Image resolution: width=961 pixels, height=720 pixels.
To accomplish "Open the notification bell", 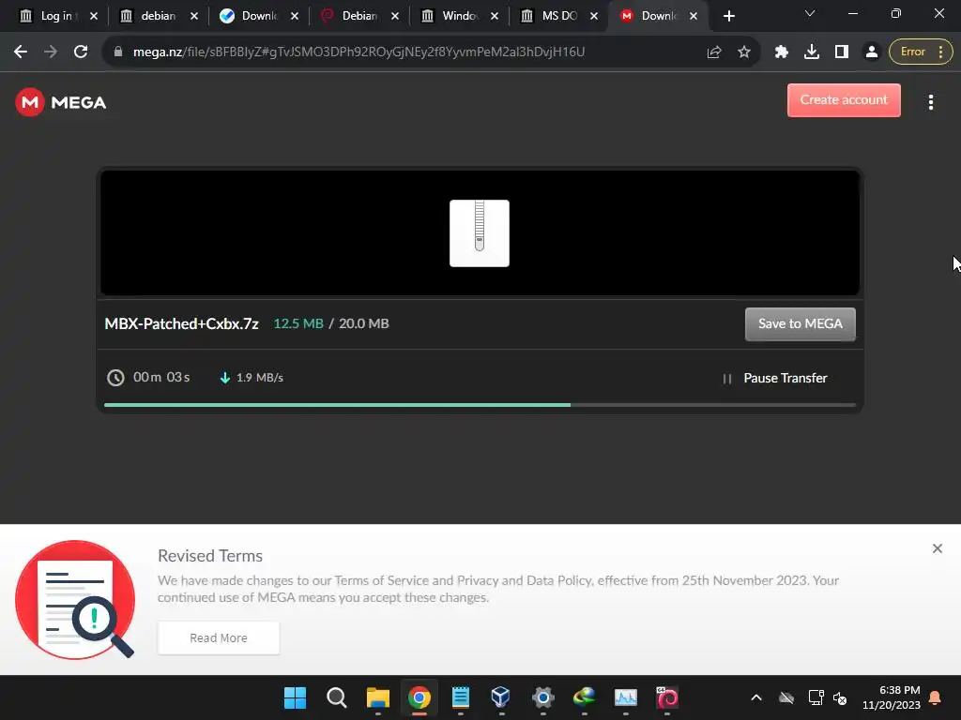I will tap(936, 697).
